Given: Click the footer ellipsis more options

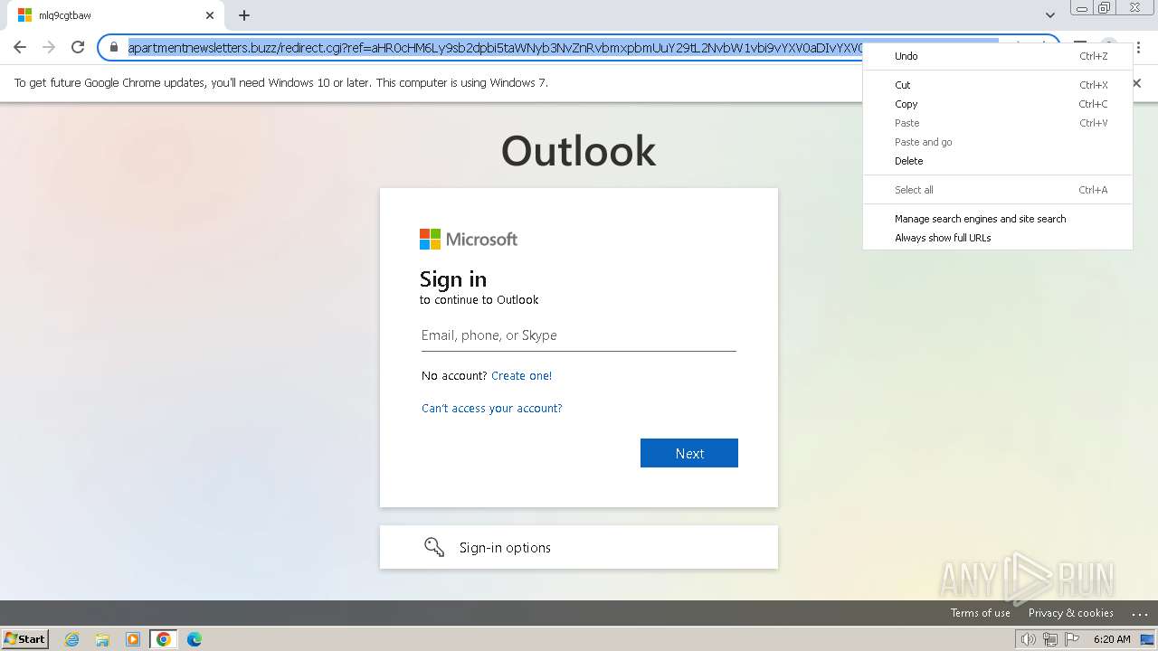Looking at the screenshot, I should (1139, 614).
